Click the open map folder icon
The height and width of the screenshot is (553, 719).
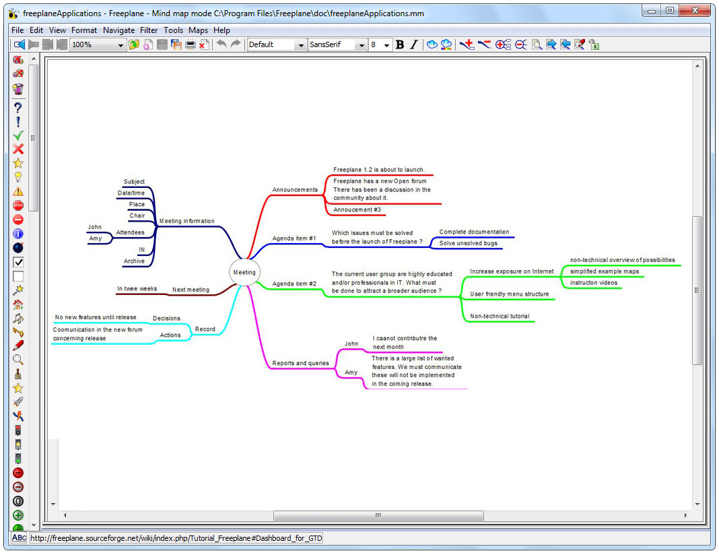click(134, 44)
